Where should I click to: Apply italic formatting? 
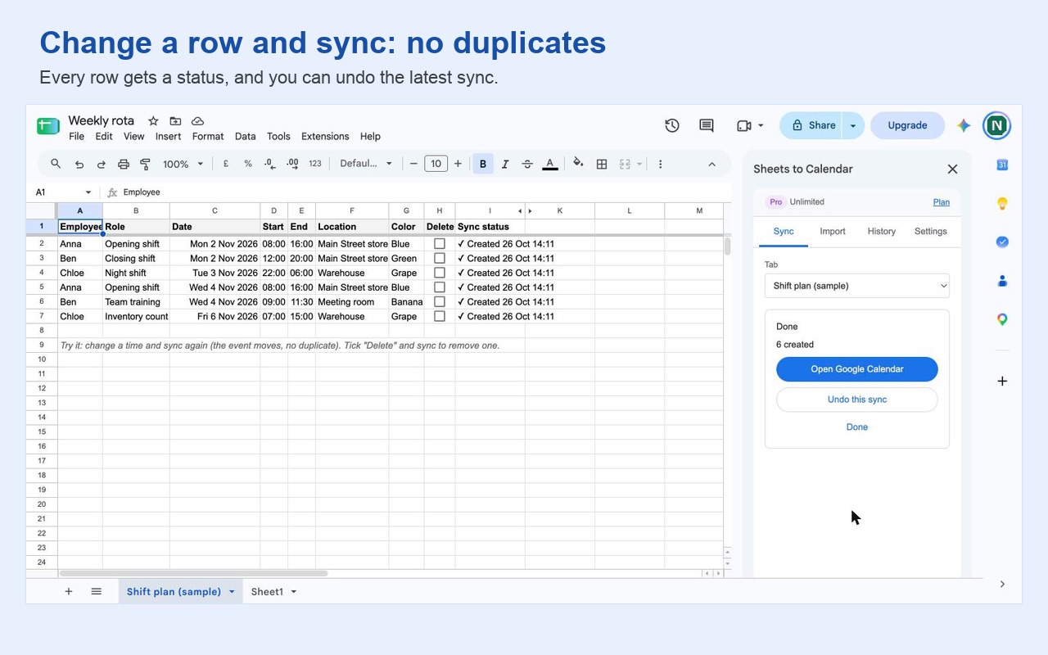tap(505, 164)
